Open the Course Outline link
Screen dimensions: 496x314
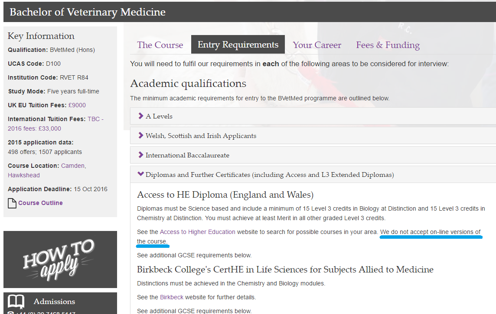pyautogui.click(x=40, y=203)
